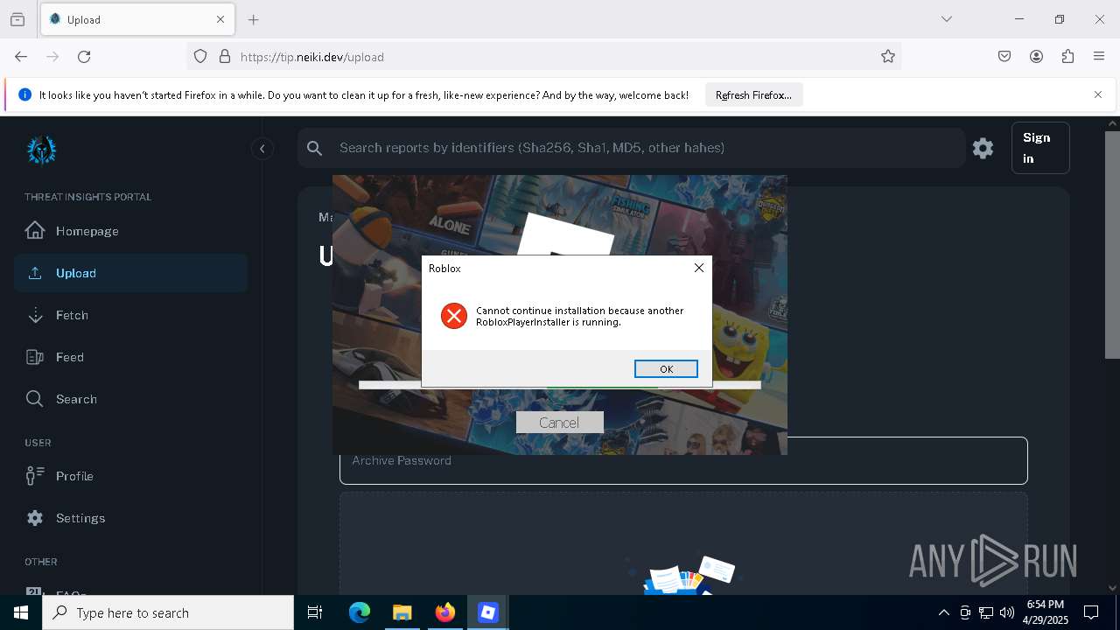Viewport: 1120px width, 630px height.
Task: Click the Feed newspaper icon
Action: coord(35,357)
